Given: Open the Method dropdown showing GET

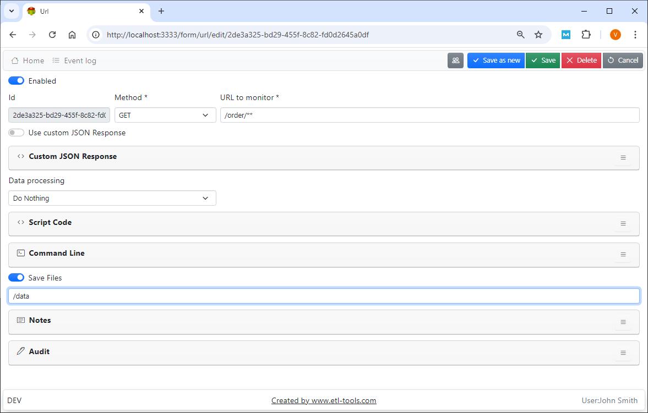Looking at the screenshot, I should tap(165, 115).
